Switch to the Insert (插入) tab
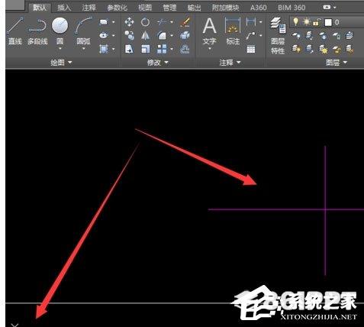This screenshot has height=327, width=364. coord(64,8)
